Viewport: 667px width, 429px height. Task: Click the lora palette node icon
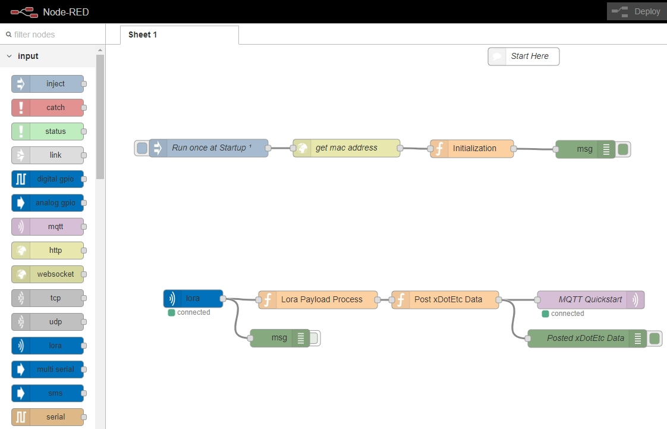(21, 346)
